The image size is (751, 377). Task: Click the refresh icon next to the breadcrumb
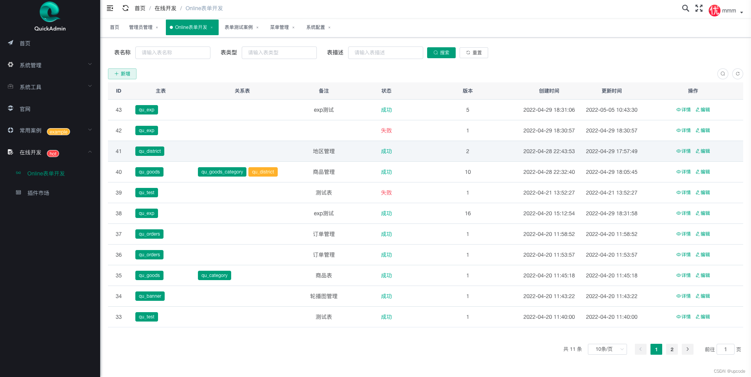coord(126,8)
